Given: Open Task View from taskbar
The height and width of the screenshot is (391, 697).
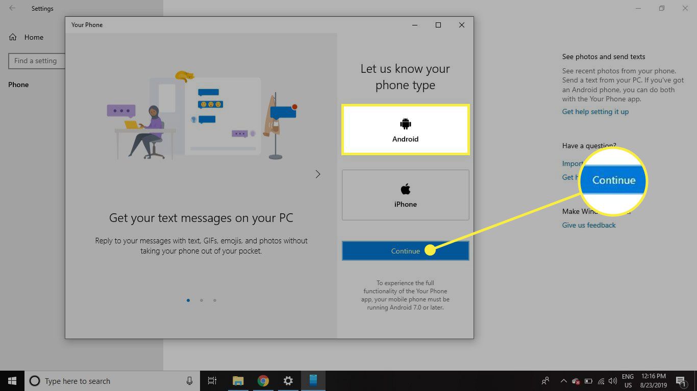Looking at the screenshot, I should click(x=212, y=381).
